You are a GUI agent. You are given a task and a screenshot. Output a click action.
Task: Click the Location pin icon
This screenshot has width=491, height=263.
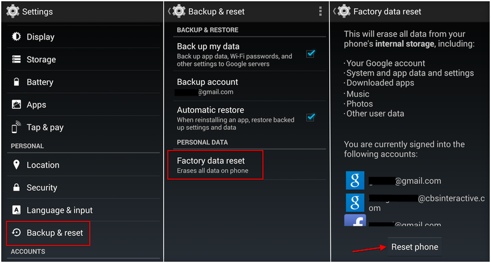[x=16, y=165]
